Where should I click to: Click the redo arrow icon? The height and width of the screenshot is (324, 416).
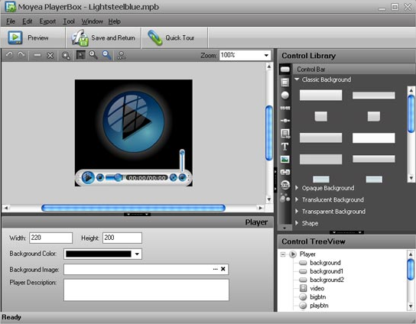(21, 55)
